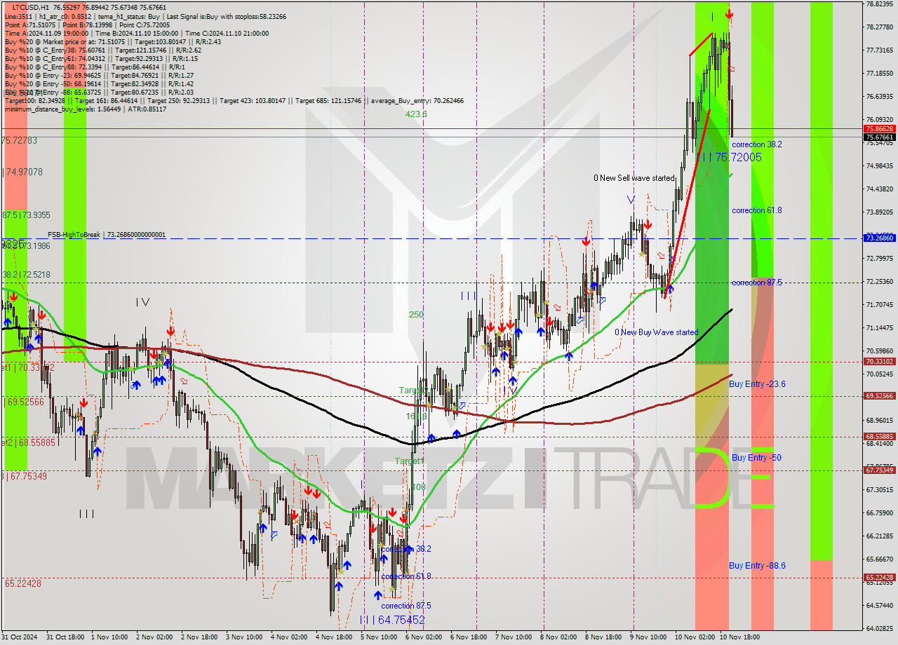Click the '10 Nov 18:00' time axis label
This screenshot has width=898, height=645.
(x=739, y=637)
